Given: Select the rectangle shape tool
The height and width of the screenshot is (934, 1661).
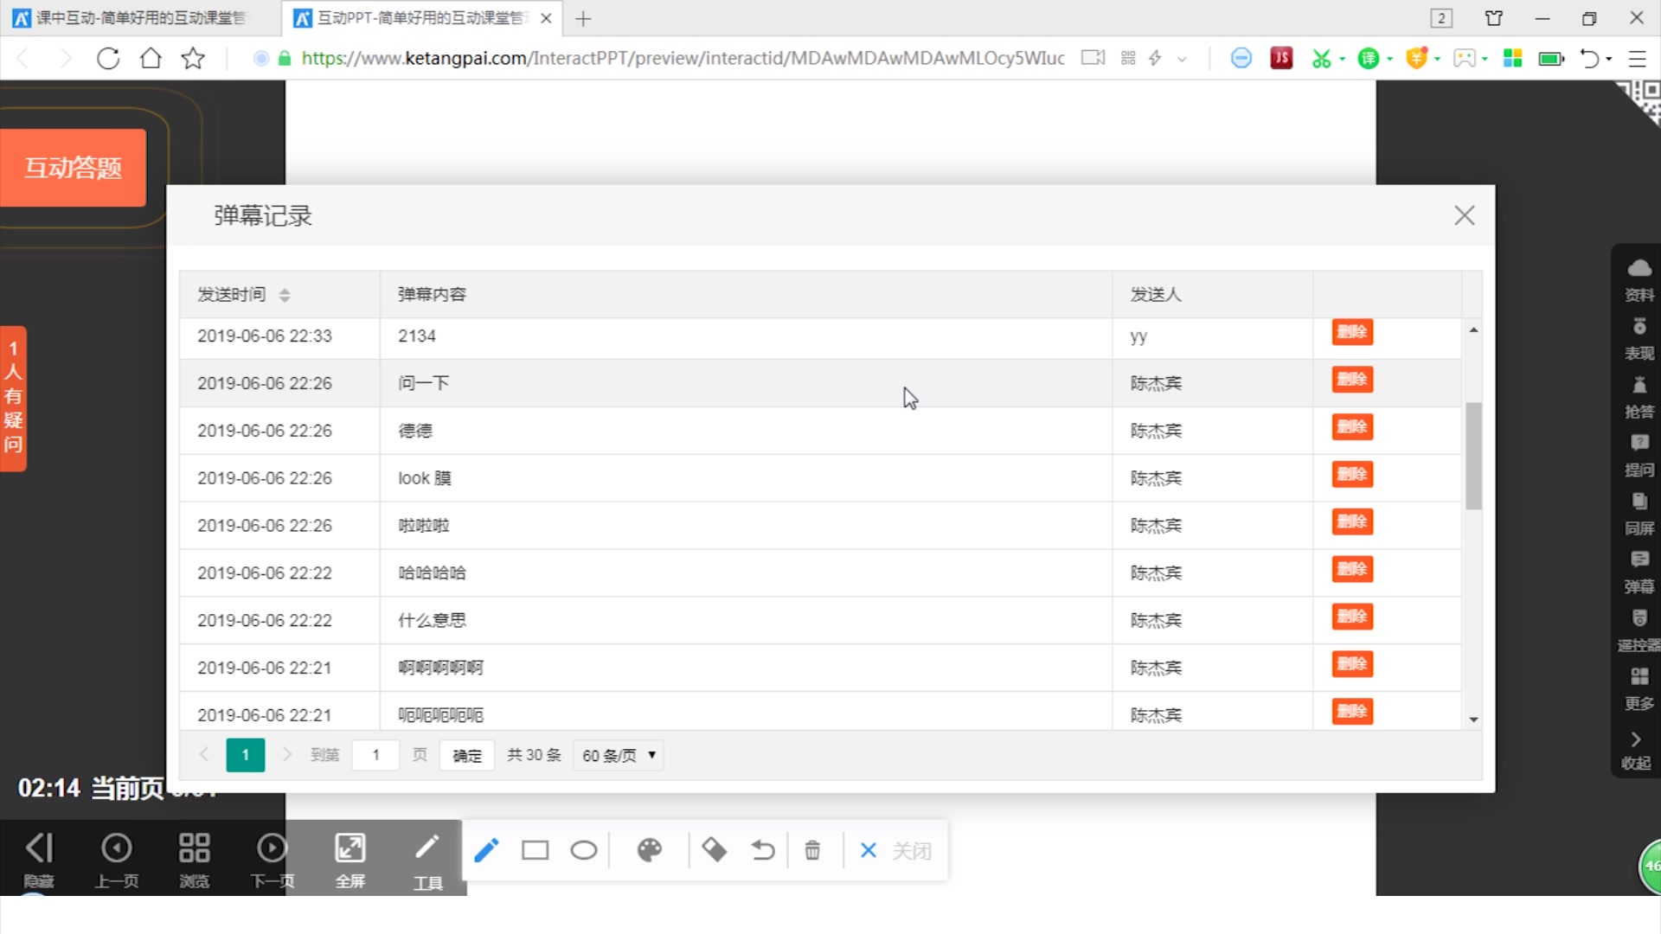Looking at the screenshot, I should coord(535,851).
